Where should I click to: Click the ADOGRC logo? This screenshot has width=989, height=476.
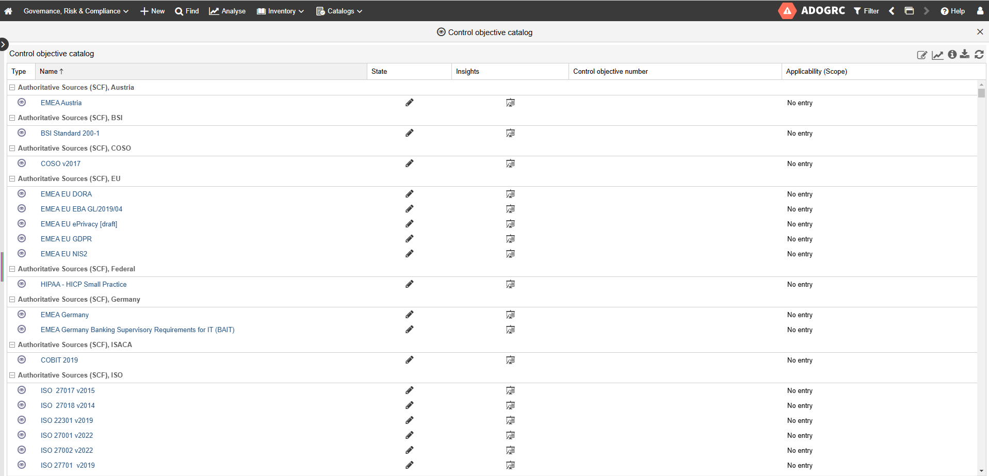tap(812, 11)
